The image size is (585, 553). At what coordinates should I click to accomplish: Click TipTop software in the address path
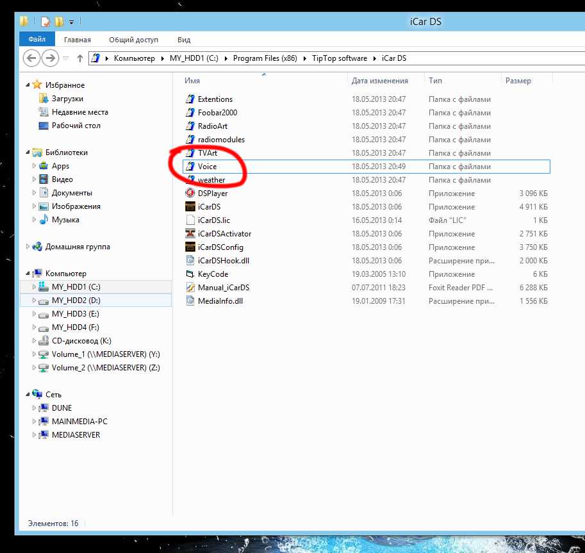pyautogui.click(x=340, y=58)
